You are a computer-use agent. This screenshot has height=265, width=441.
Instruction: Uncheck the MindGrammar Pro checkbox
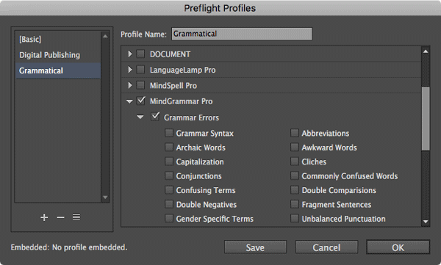pyautogui.click(x=140, y=101)
